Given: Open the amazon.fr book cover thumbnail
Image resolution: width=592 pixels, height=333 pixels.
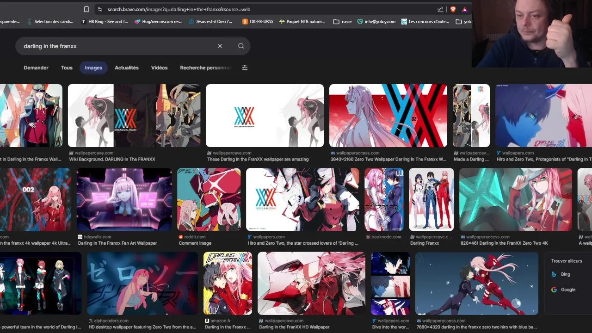Looking at the screenshot, I should click(x=228, y=284).
